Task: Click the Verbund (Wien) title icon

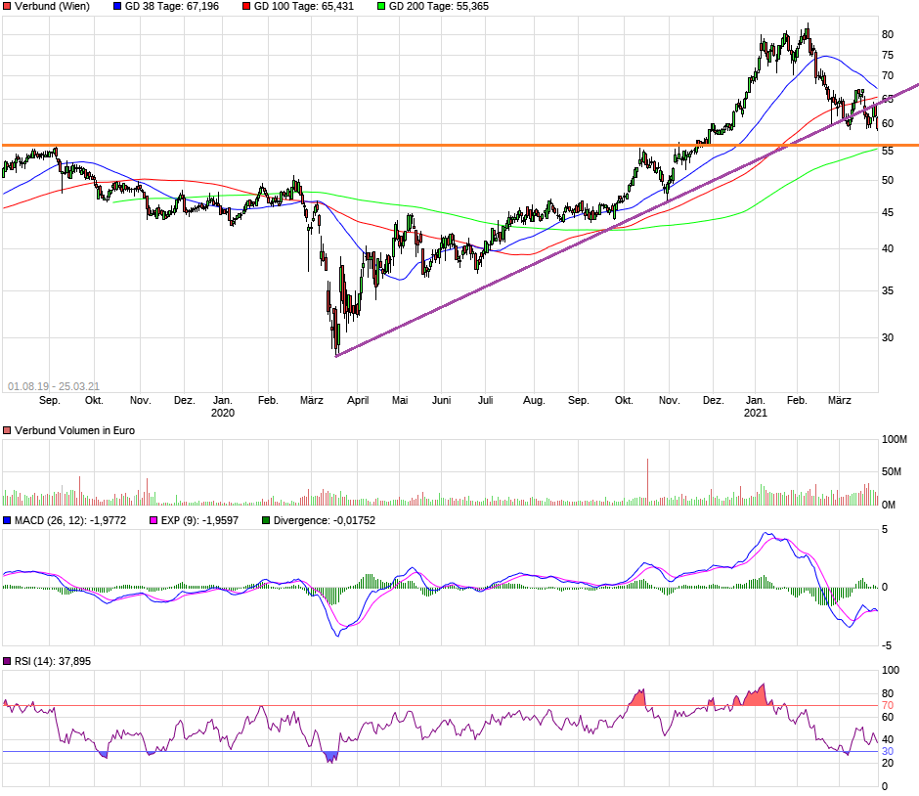Action: (8, 7)
